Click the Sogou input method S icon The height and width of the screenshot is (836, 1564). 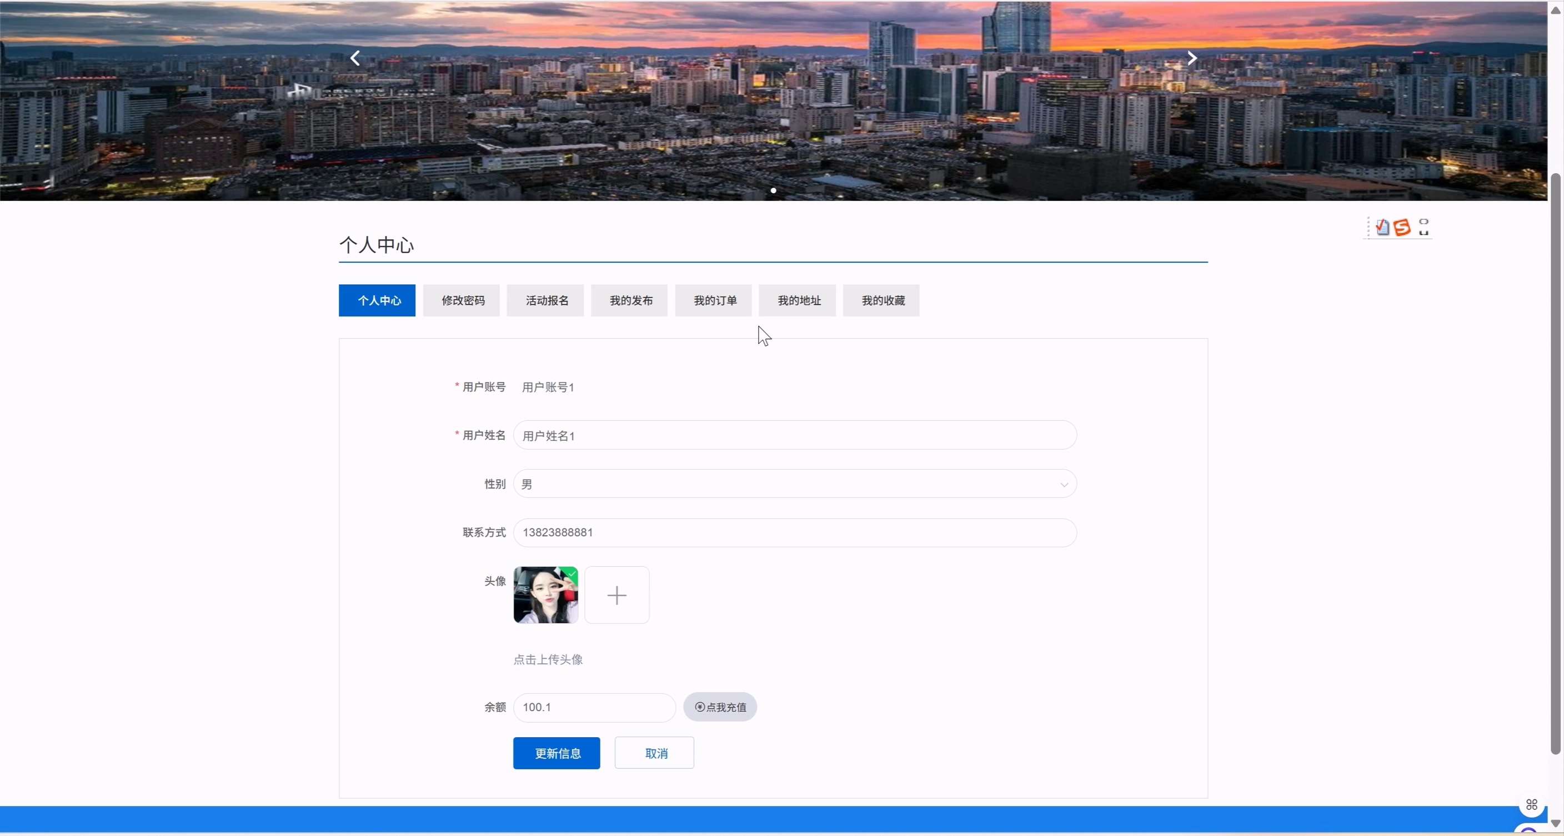[1402, 228]
